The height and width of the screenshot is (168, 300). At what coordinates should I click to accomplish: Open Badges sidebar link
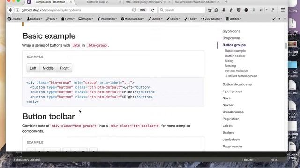[x=228, y=133]
